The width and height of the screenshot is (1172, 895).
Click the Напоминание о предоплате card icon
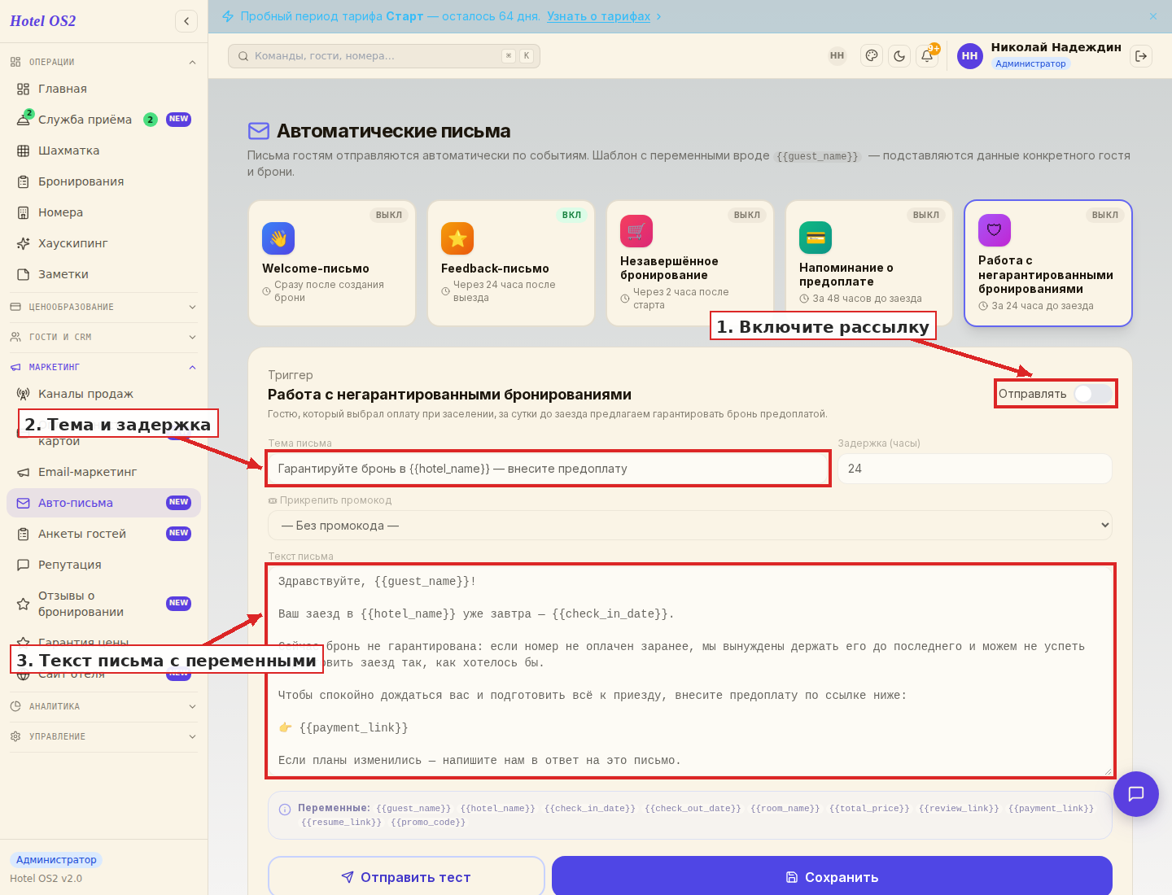(816, 238)
